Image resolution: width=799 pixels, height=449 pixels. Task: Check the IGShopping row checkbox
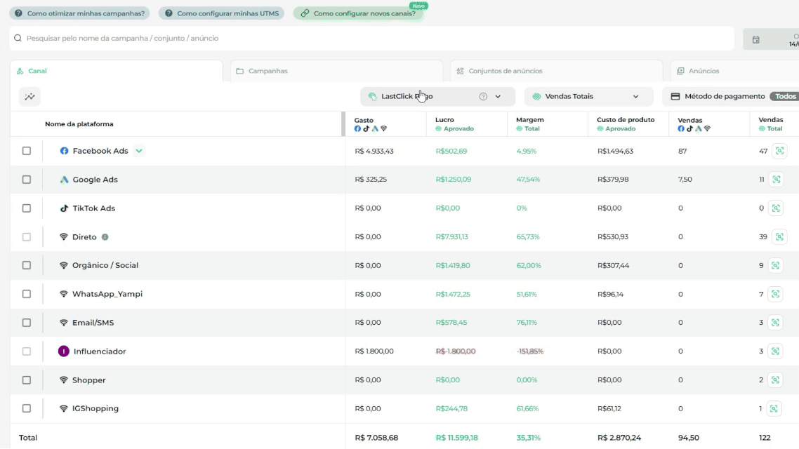coord(27,408)
